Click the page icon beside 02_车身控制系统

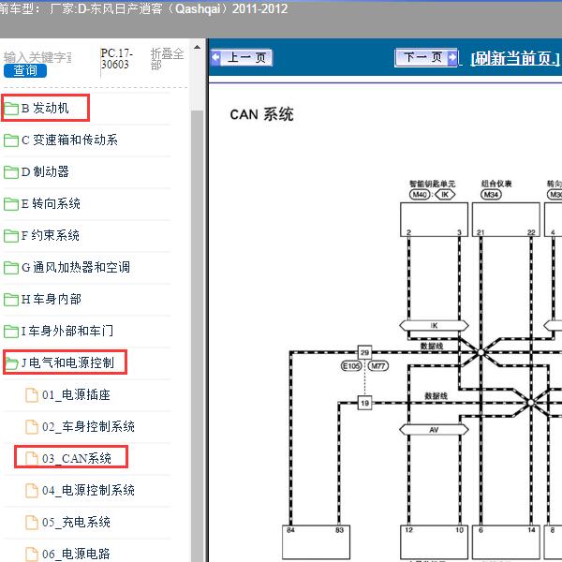32,427
